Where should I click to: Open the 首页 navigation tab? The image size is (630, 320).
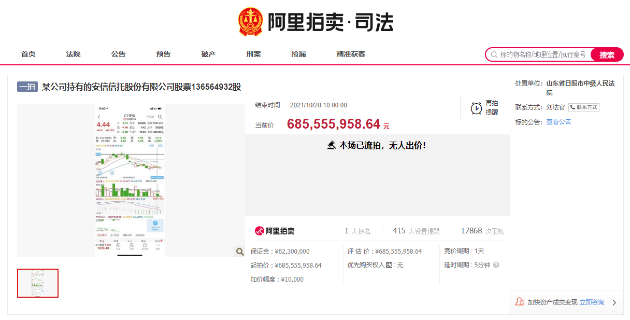click(28, 54)
